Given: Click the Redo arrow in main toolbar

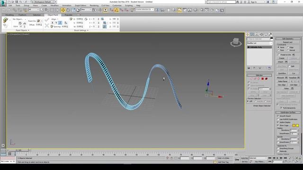Looking at the screenshot, I should pyautogui.click(x=9, y=10).
